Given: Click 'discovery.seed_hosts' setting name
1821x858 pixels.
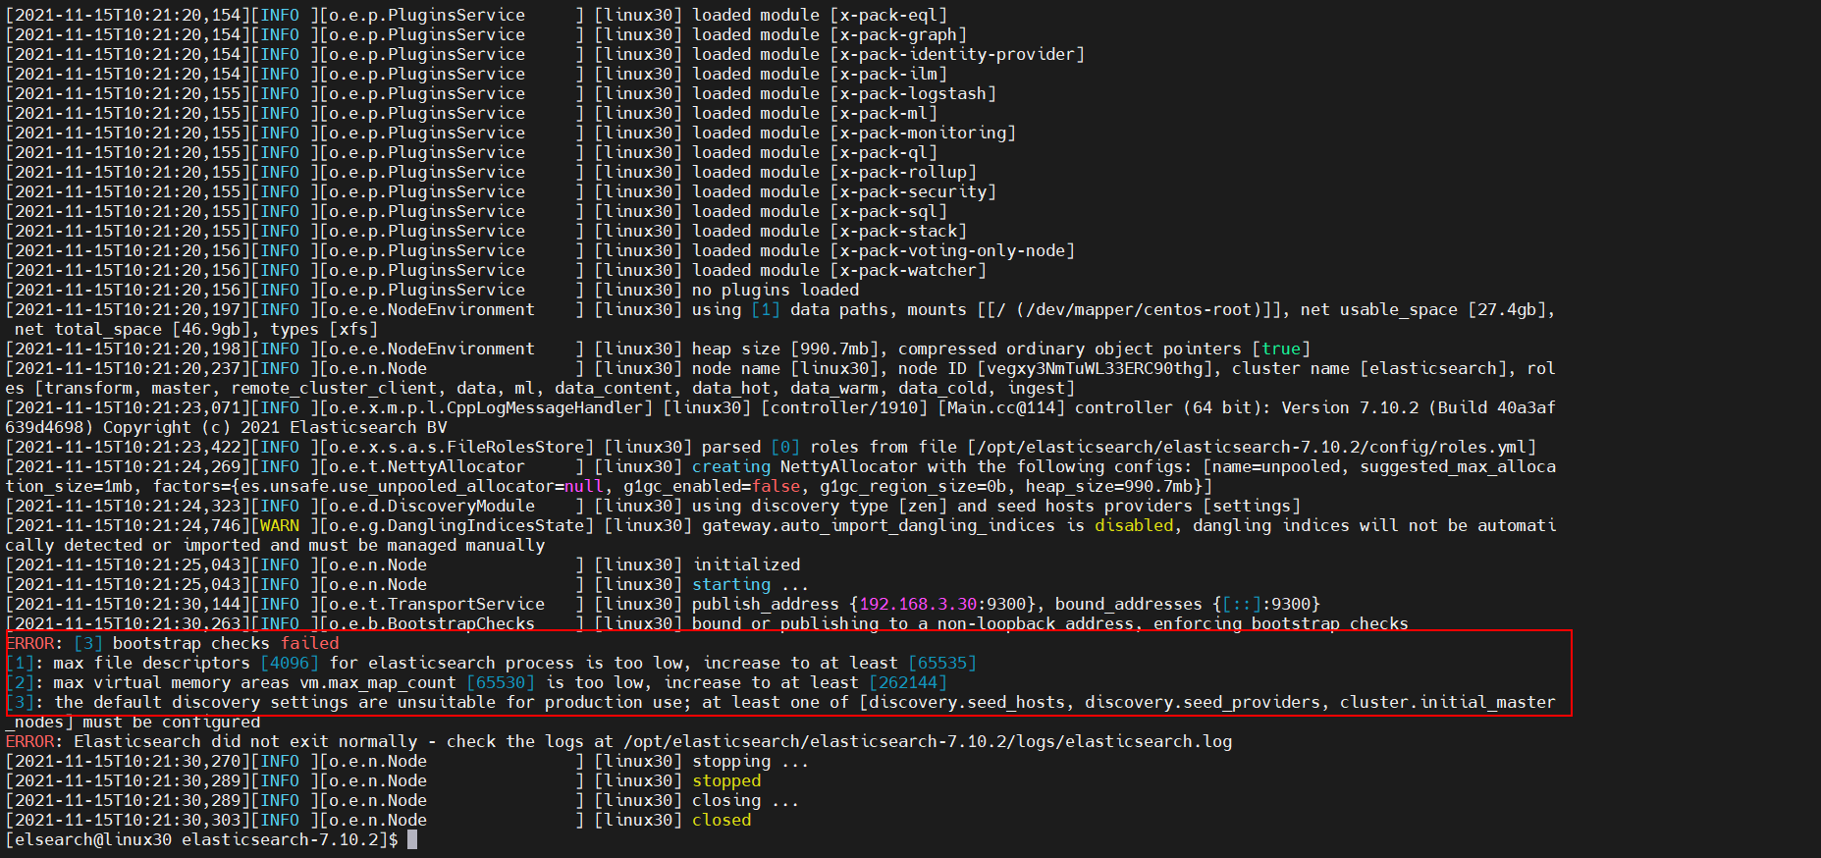Looking at the screenshot, I should (967, 702).
